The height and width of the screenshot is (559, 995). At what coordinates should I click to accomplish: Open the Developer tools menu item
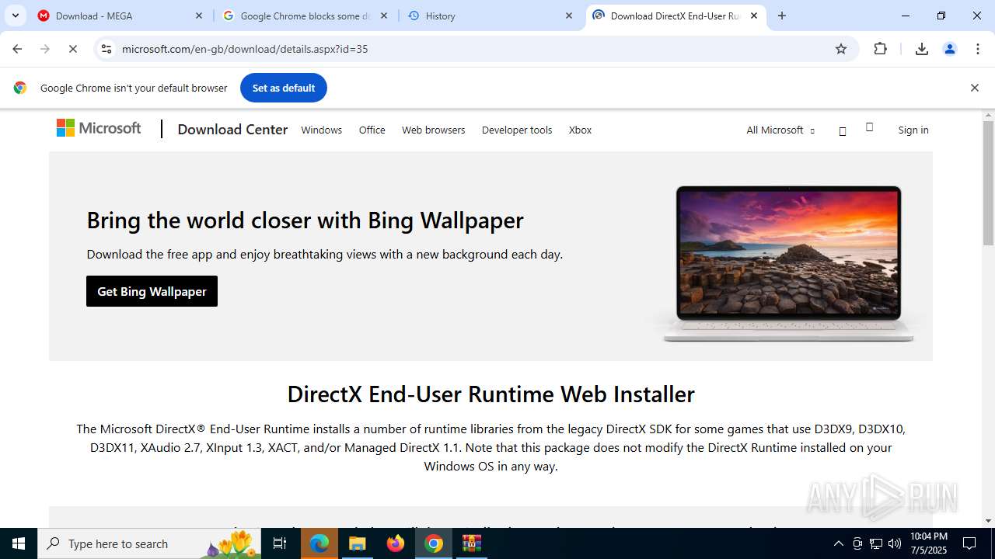[517, 130]
